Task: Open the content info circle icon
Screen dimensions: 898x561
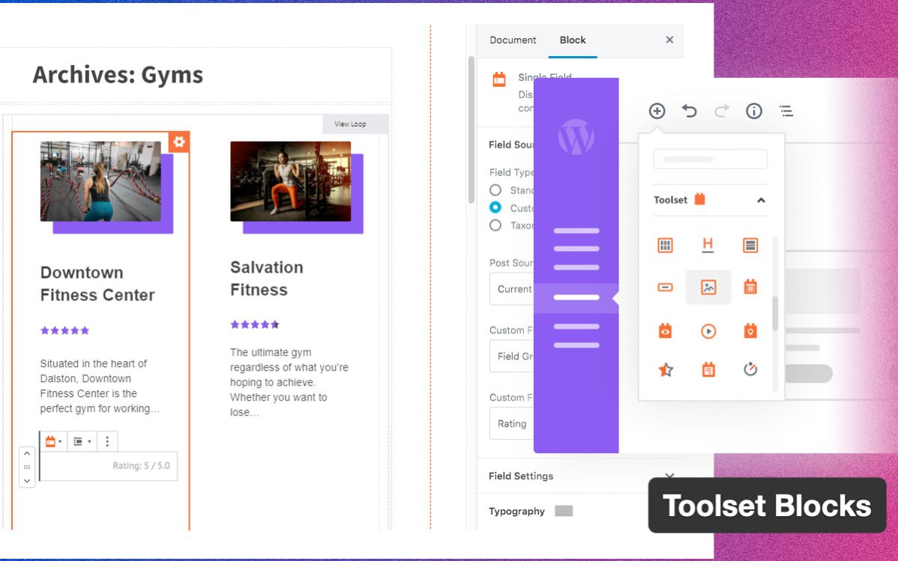Action: tap(753, 111)
